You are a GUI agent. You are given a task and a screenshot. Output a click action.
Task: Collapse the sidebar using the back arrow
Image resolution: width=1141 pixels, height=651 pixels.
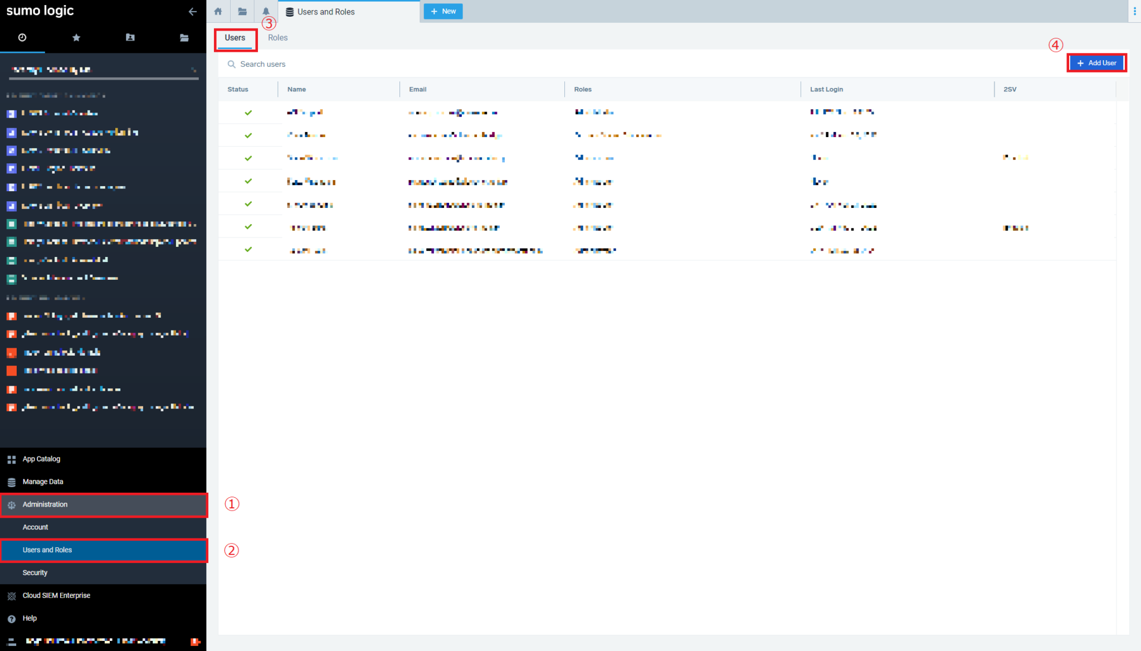click(x=193, y=11)
